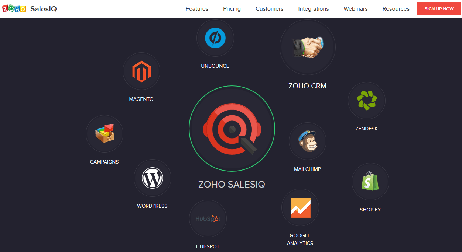
Task: Click the central Zoho SalesIQ logo
Action: (x=232, y=129)
